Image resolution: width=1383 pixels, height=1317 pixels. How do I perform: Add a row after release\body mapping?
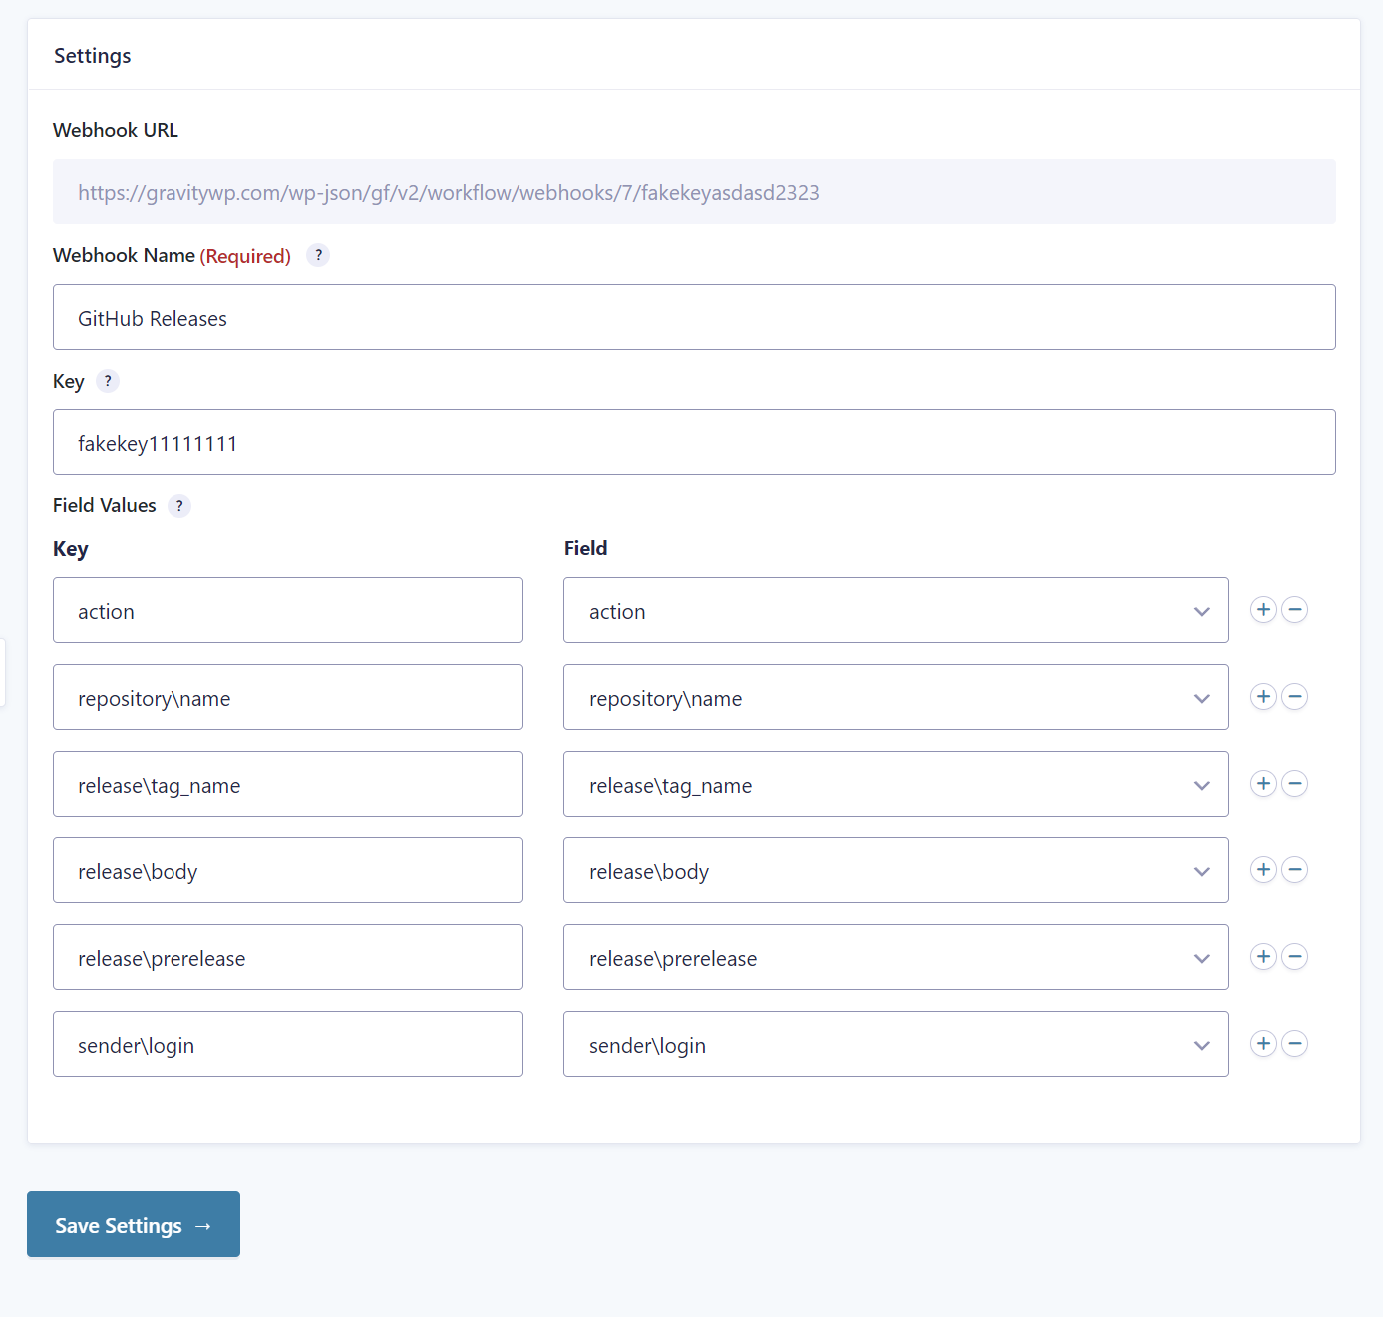coord(1263,870)
